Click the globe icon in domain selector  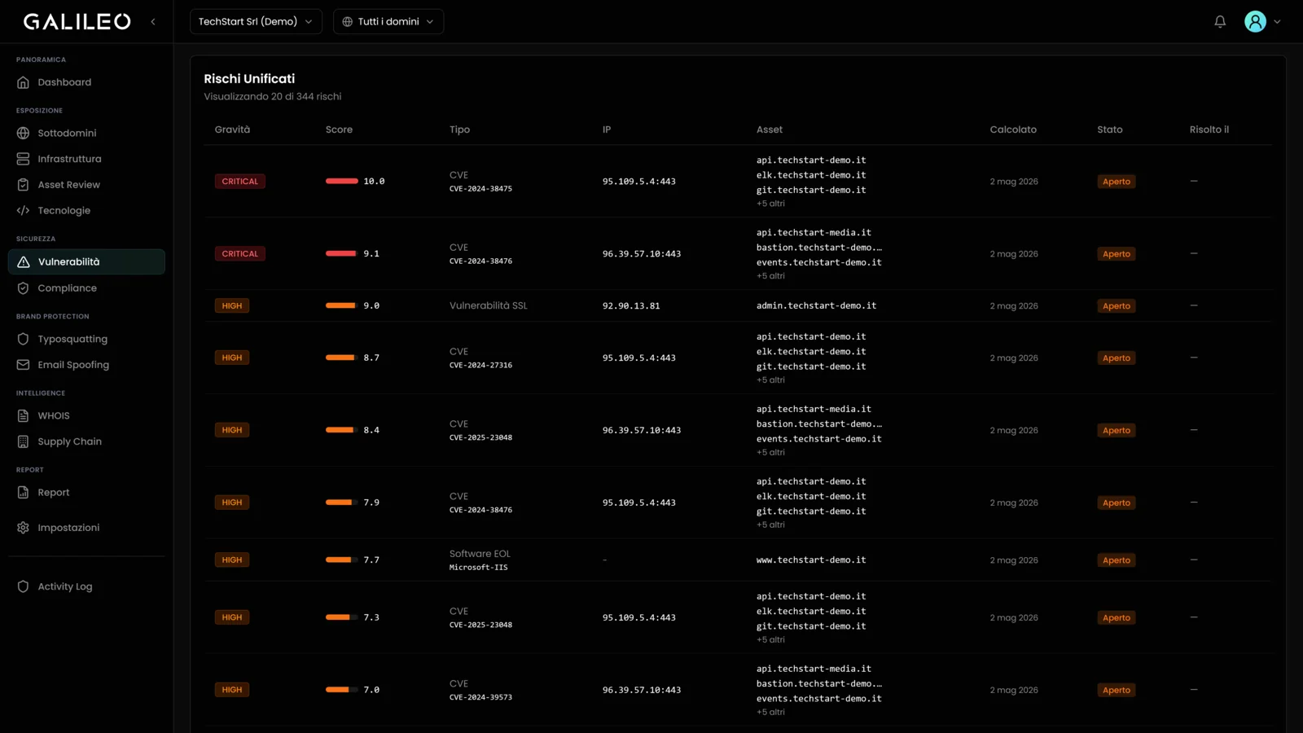click(348, 22)
